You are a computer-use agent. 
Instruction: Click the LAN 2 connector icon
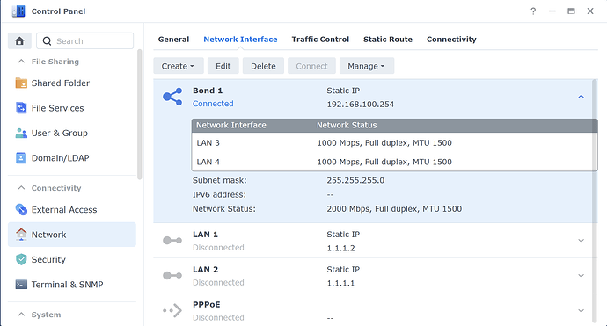(172, 275)
